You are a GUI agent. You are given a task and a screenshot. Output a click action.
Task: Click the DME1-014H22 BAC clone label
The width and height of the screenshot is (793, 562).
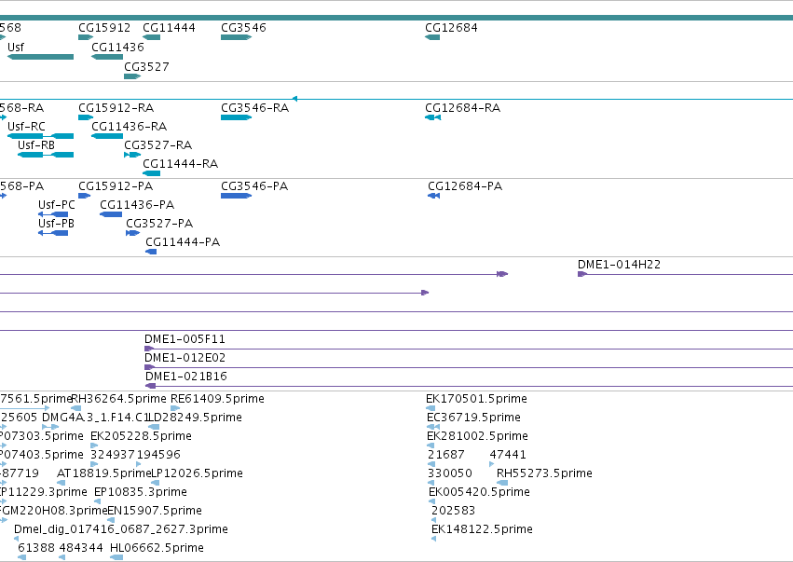pos(619,265)
